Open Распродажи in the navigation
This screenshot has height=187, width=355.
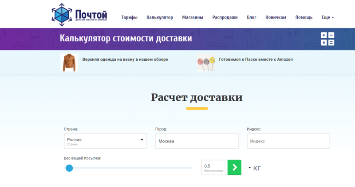click(225, 17)
